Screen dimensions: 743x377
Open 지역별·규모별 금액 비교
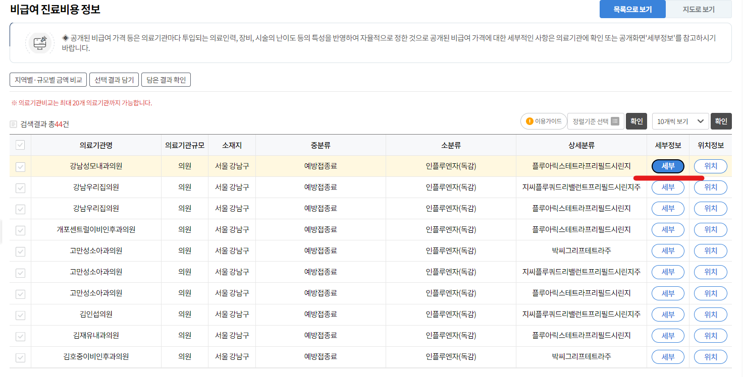(x=47, y=79)
